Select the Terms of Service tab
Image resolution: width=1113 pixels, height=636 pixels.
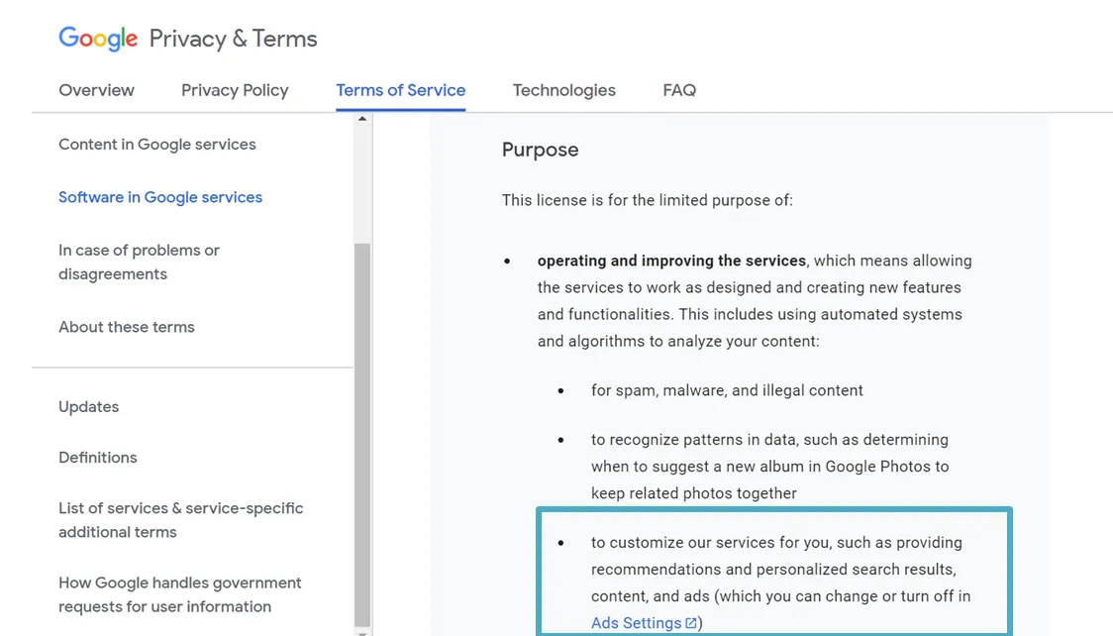[x=400, y=90]
